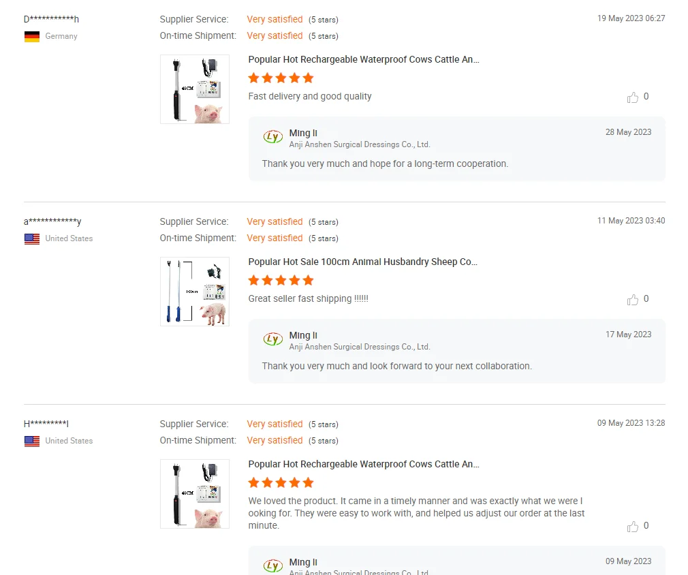Viewport: 688px width, 575px height.
Task: Like the 'Fast delivery and good quality' review
Action: [x=633, y=97]
